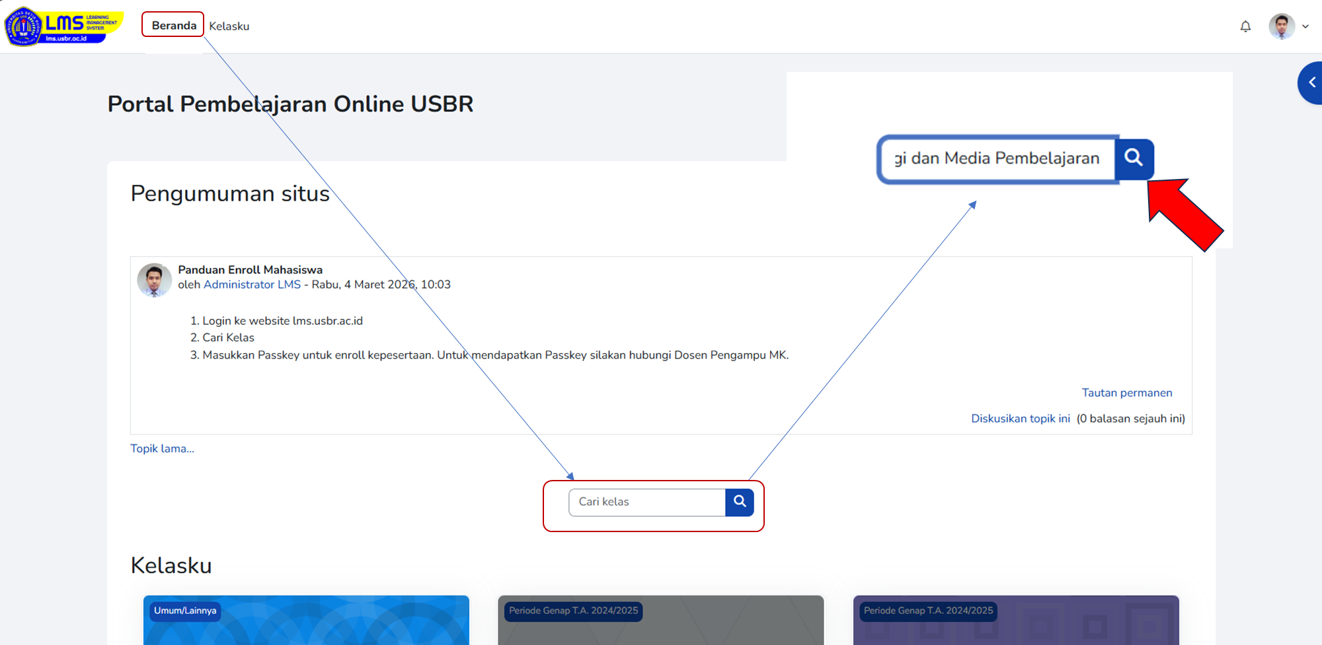Focus the Cari kelas input field
The height and width of the screenshot is (645, 1322).
coord(647,502)
